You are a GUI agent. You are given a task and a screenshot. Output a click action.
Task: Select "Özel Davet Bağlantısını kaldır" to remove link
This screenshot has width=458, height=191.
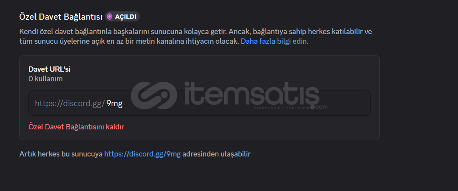(76, 127)
